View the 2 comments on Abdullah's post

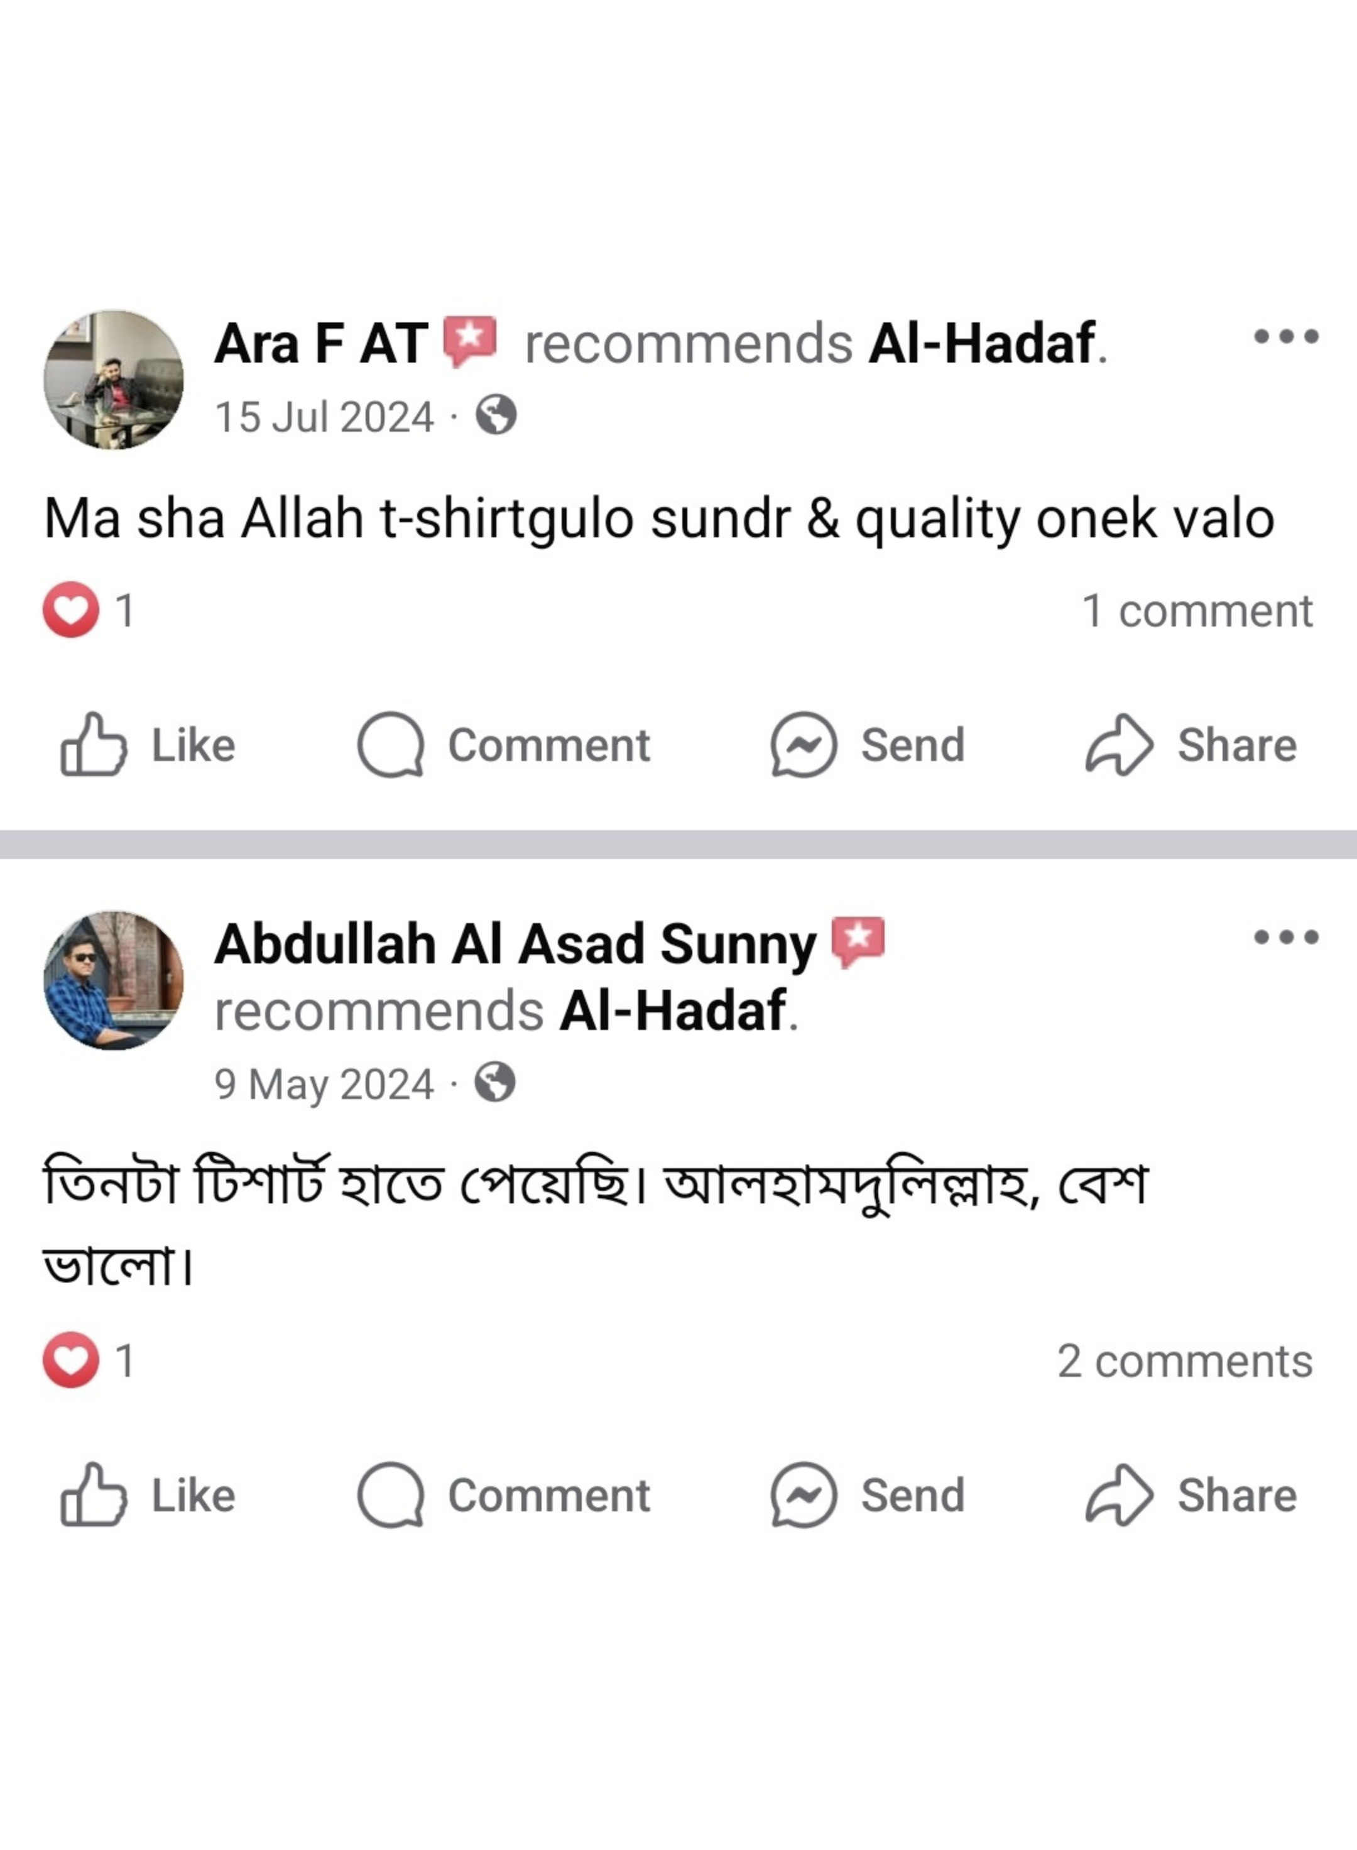click(1184, 1361)
